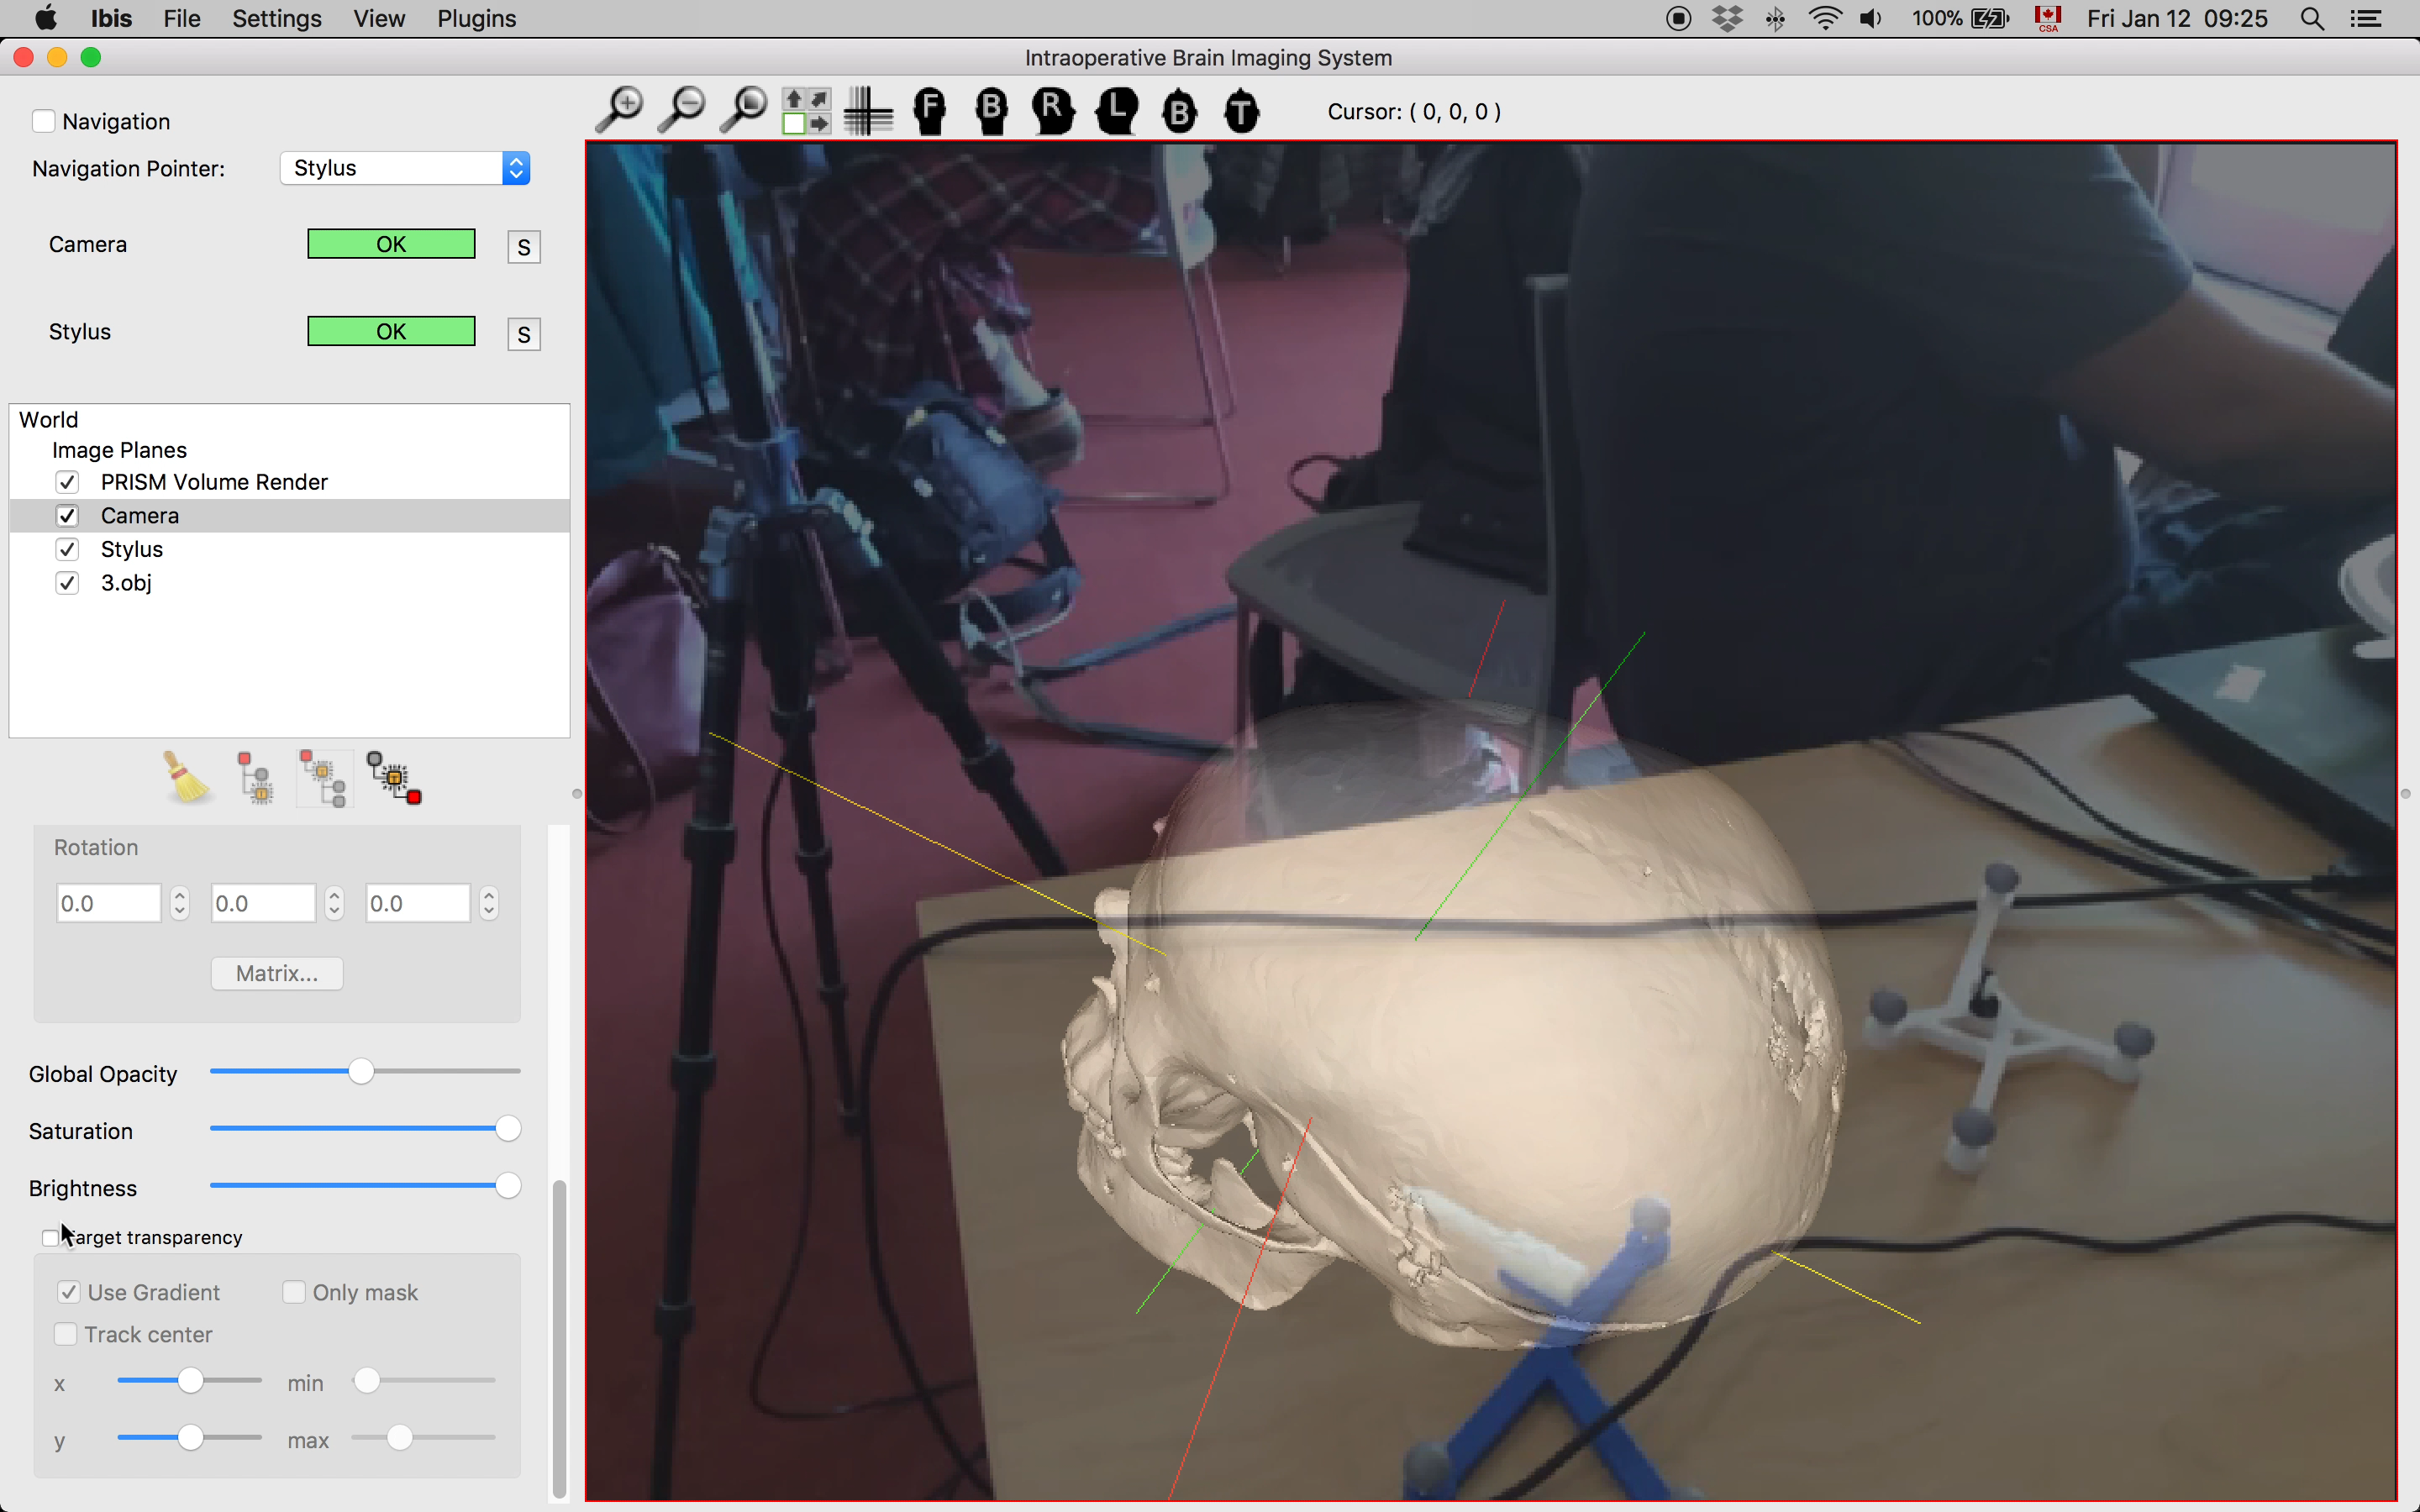The width and height of the screenshot is (2420, 1512).
Task: Toggle the Stylus visibility checkbox
Action: coord(68,549)
